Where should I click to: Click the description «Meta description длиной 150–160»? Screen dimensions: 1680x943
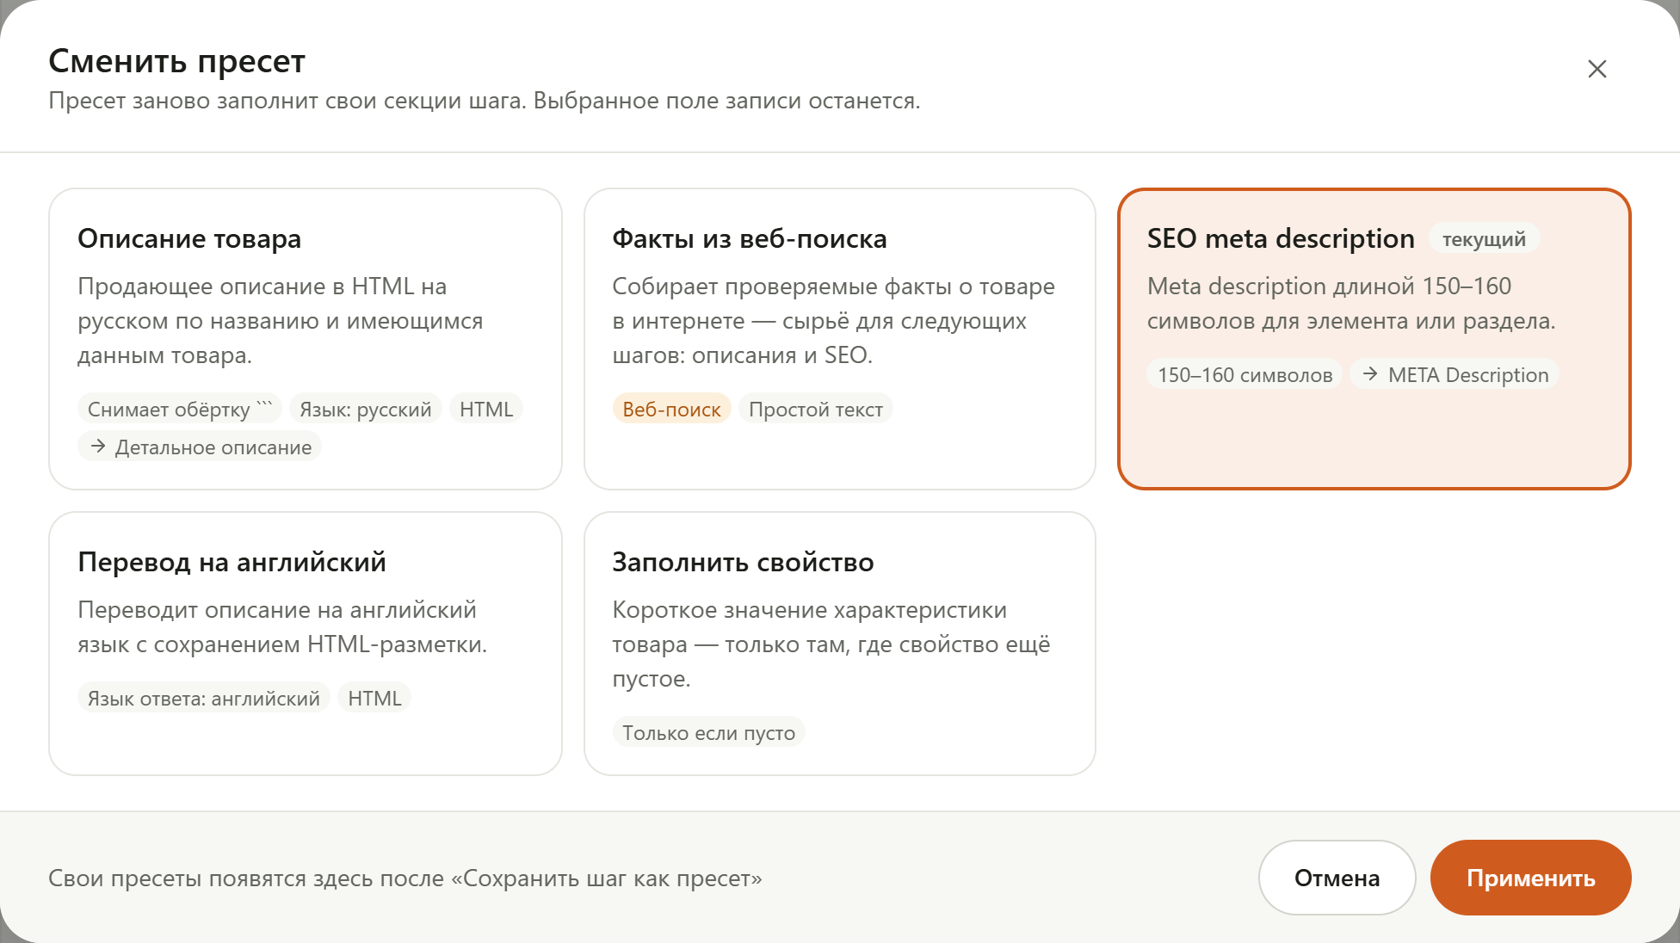(1351, 303)
